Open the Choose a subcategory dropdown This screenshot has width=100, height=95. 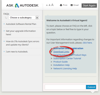[x=24, y=17]
